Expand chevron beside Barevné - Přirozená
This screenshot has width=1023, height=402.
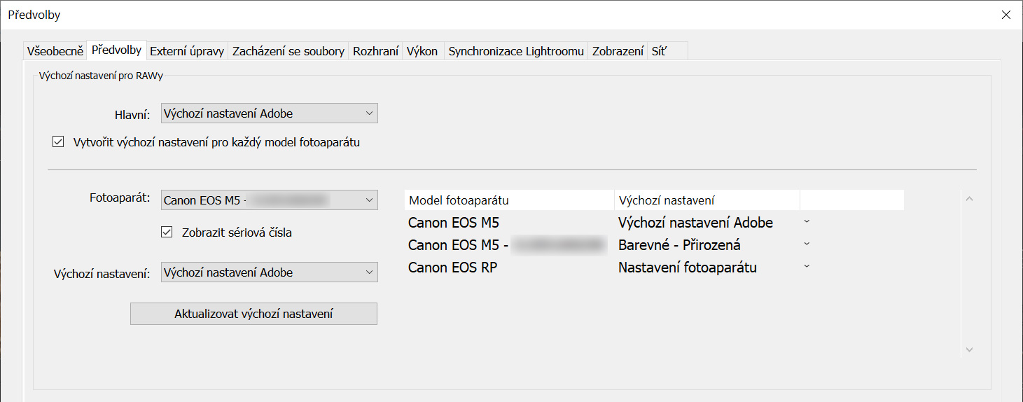[x=807, y=244]
